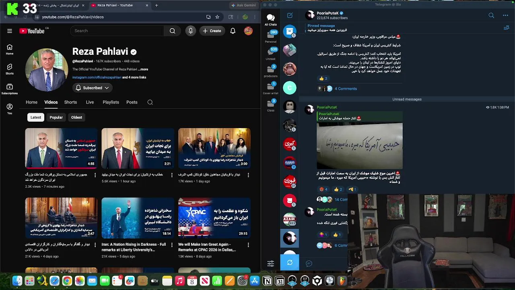Open YouTube notifications bell
Screen dimensions: 515x290
[x=233, y=31]
